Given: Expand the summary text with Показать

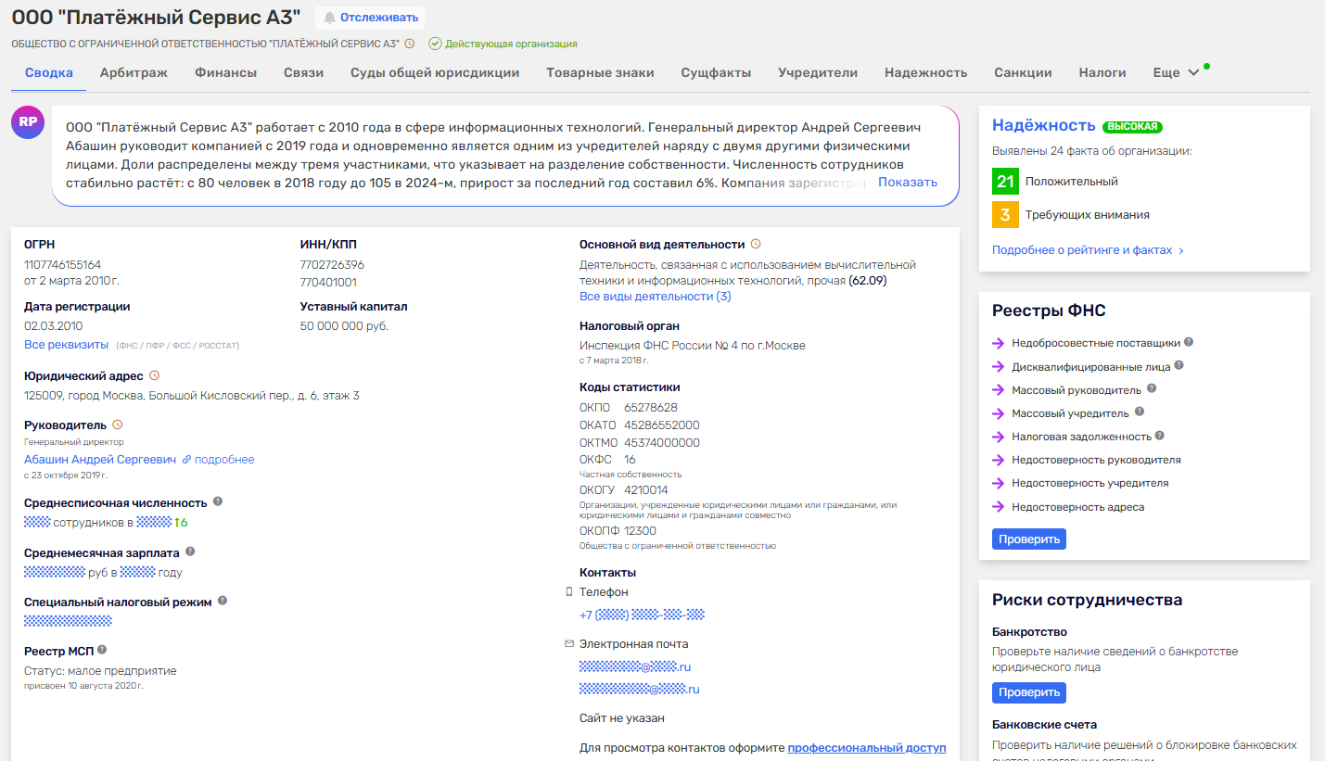Looking at the screenshot, I should [907, 182].
